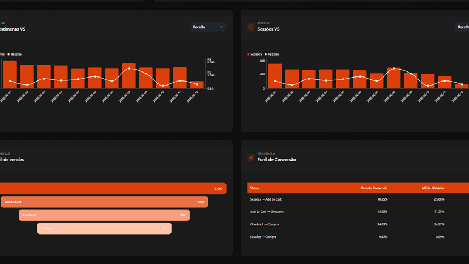Toggle Receita legend in the Sessões VS chart
Image resolution: width=469 pixels, height=264 pixels.
[x=271, y=54]
